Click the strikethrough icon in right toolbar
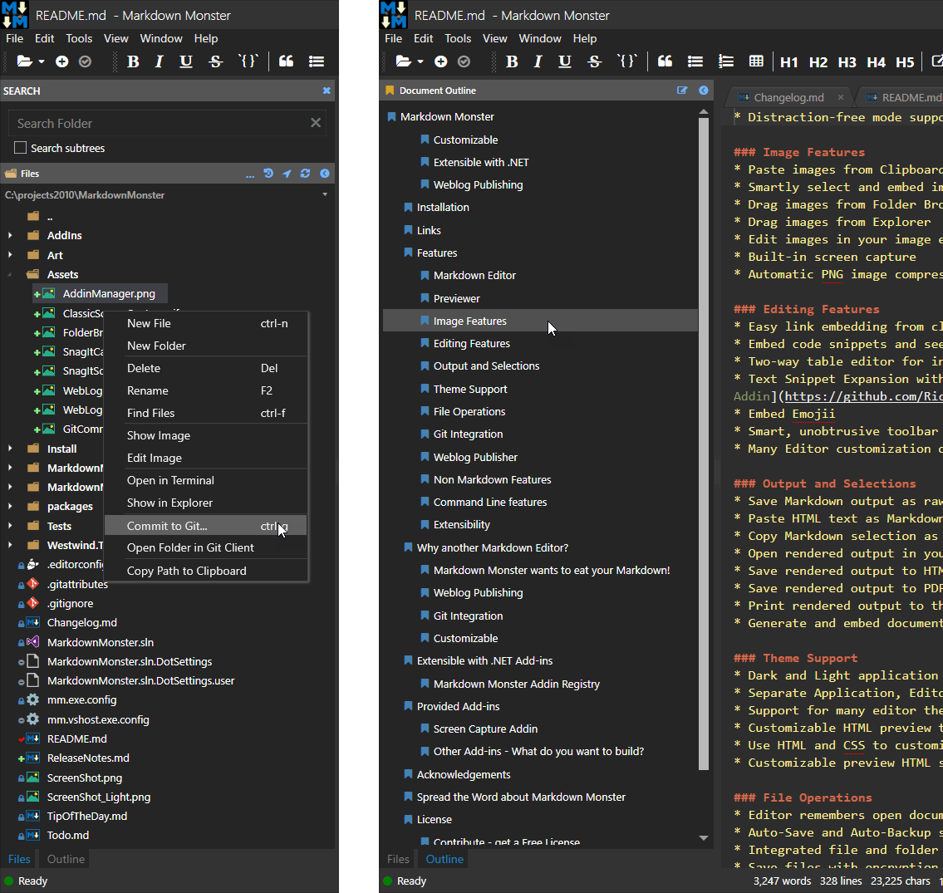The width and height of the screenshot is (943, 893). pos(594,62)
